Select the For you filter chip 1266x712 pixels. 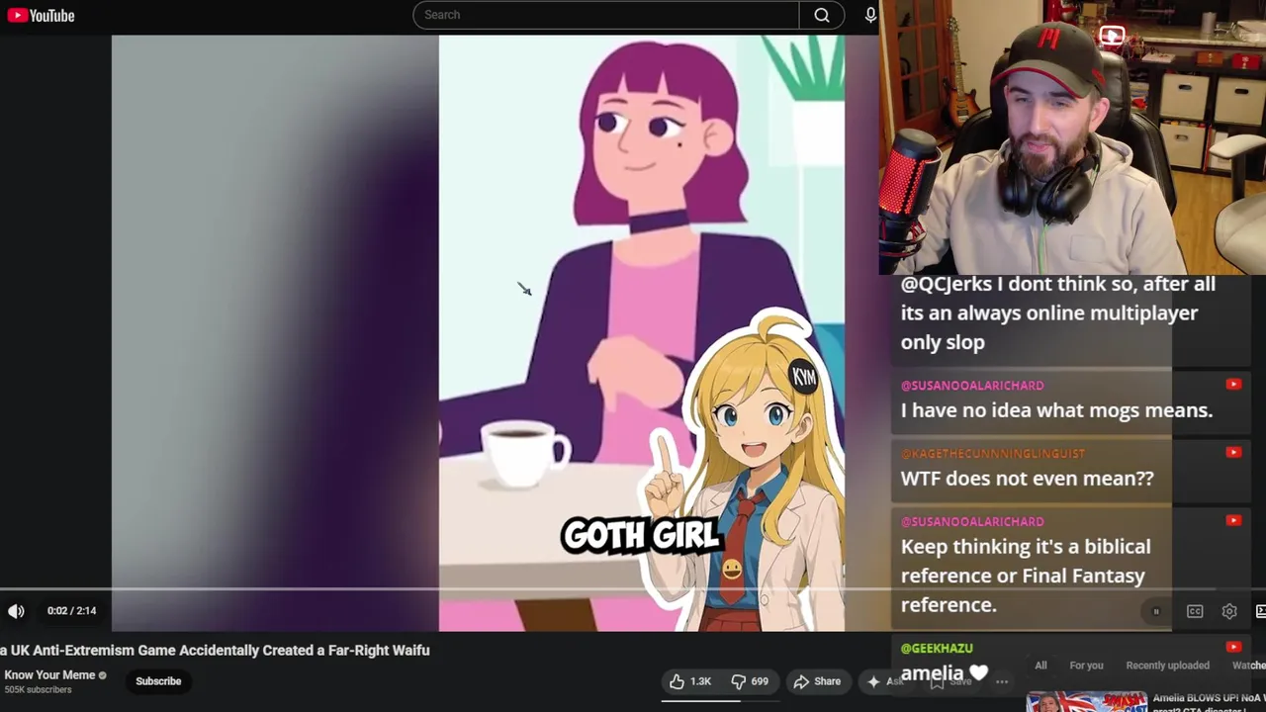tap(1086, 666)
